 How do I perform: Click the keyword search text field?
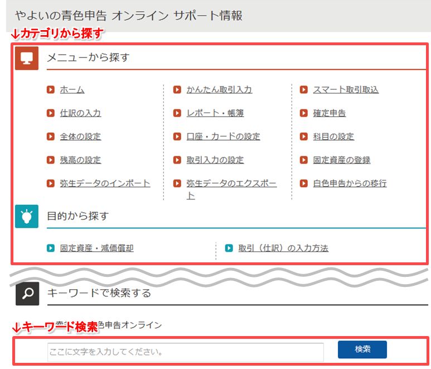pos(186,352)
